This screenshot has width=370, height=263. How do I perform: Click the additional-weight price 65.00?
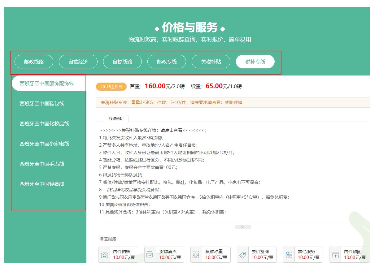[x=214, y=86]
